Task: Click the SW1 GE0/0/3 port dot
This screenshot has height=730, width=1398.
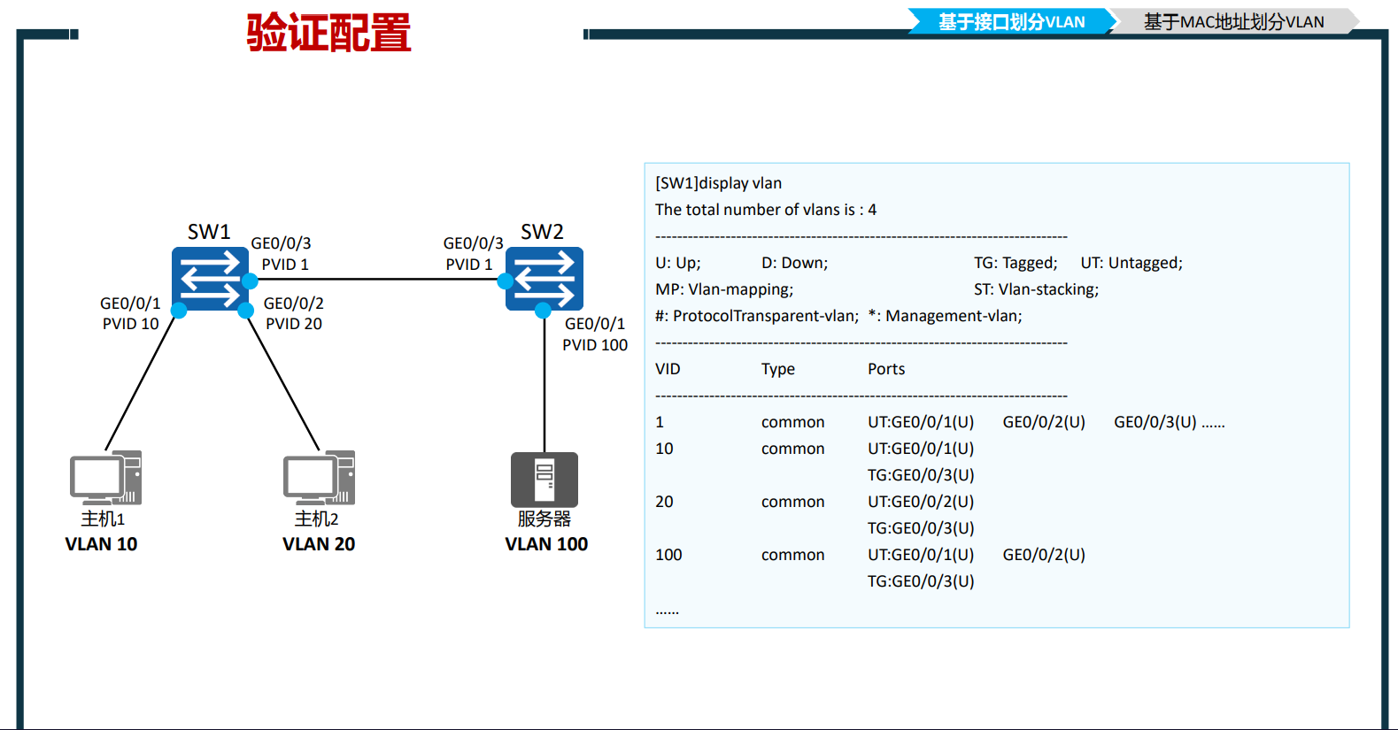Action: pos(250,281)
